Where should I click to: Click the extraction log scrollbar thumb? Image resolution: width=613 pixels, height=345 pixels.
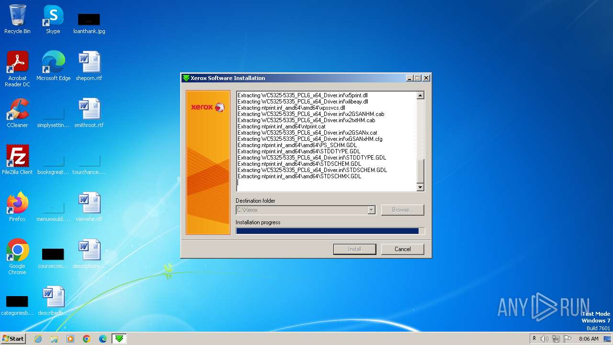(x=420, y=171)
